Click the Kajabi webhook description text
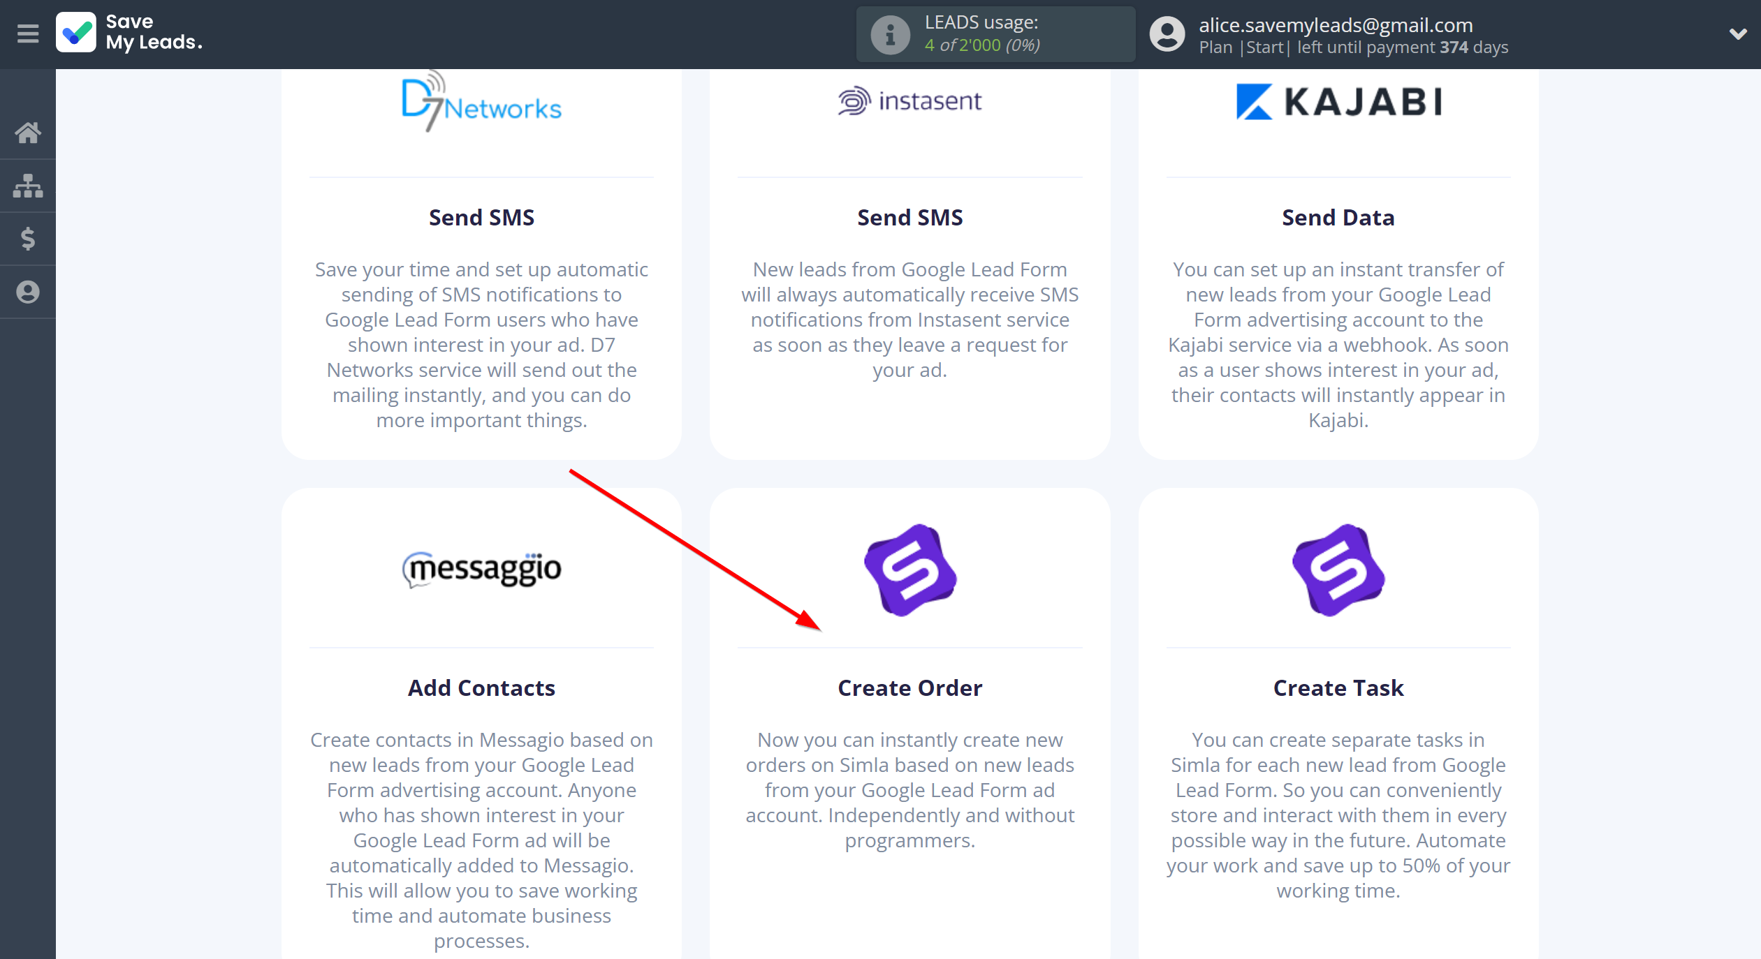This screenshot has height=959, width=1761. point(1338,345)
